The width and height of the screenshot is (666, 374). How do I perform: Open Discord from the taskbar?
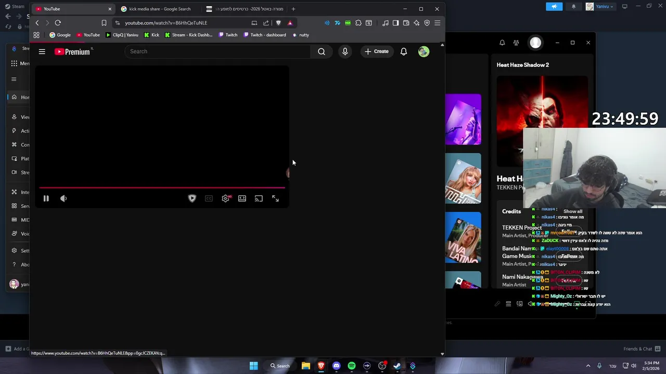[336, 366]
